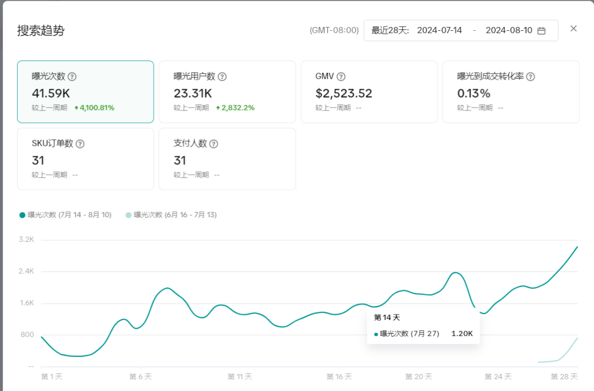594x391 pixels.
Task: Select the 曝光到成交转化率 metric card
Action: [511, 92]
